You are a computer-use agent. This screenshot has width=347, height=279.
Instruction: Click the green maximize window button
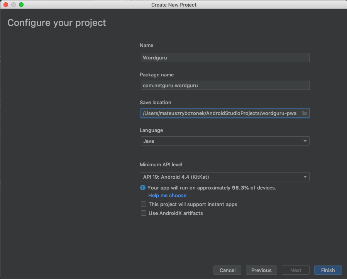click(21, 5)
